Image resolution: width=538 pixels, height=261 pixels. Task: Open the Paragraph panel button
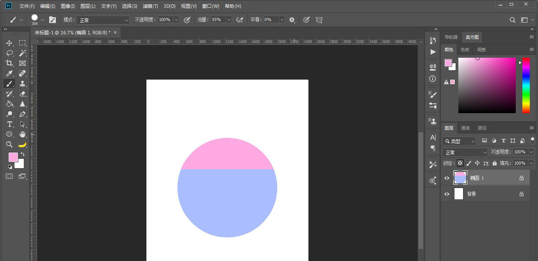pos(433,148)
